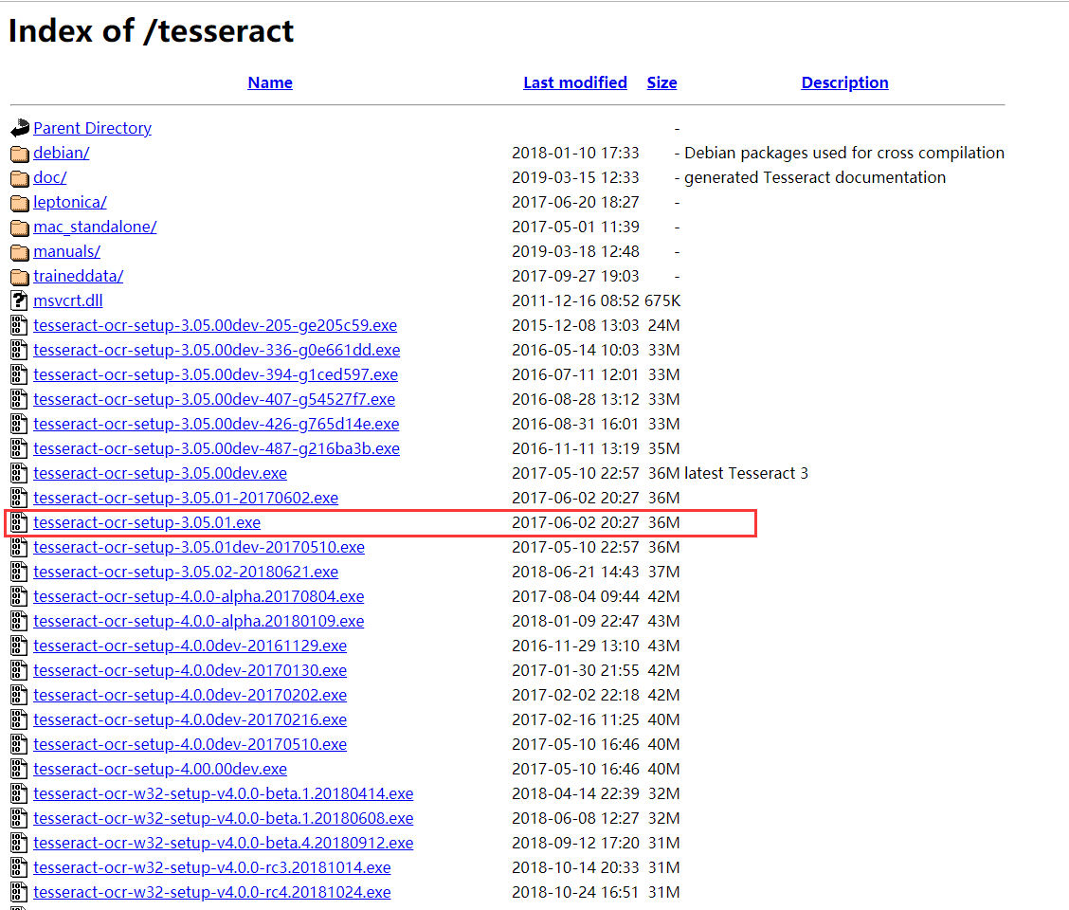The width and height of the screenshot is (1069, 910).
Task: Download tesseract-ocr-setup-4.0.0dev-20161129.exe
Action: point(190,646)
